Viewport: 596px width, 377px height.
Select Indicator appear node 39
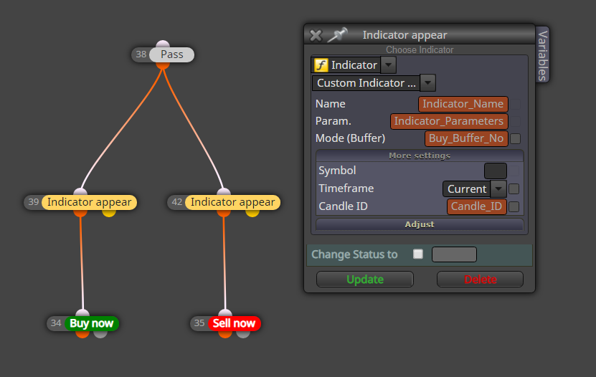tap(90, 202)
